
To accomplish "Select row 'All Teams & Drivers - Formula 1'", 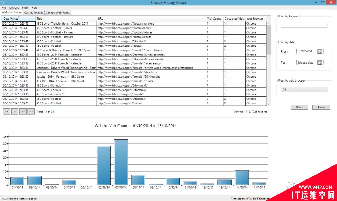I will tap(134, 50).
